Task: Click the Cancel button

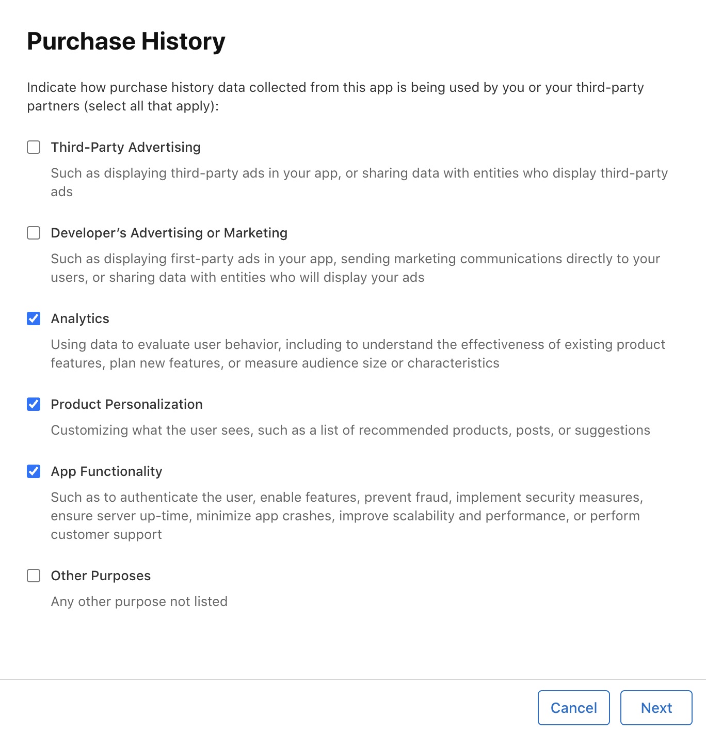Action: 573,708
